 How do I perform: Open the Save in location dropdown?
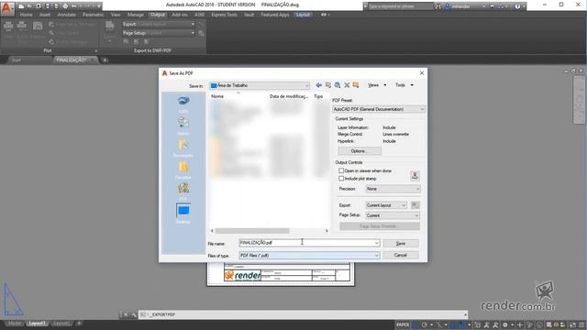[260, 85]
